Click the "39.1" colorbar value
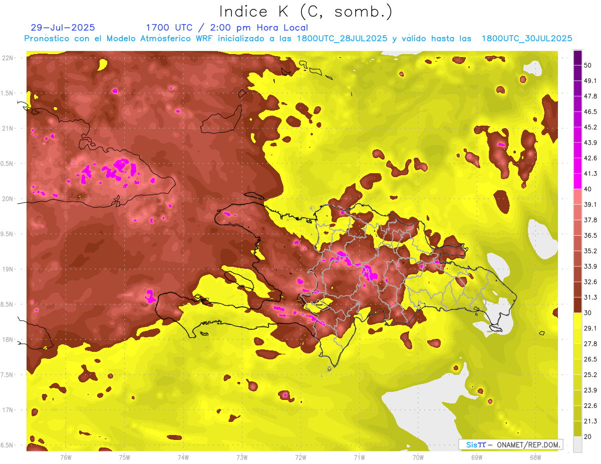The width and height of the screenshot is (601, 464). coord(590,204)
